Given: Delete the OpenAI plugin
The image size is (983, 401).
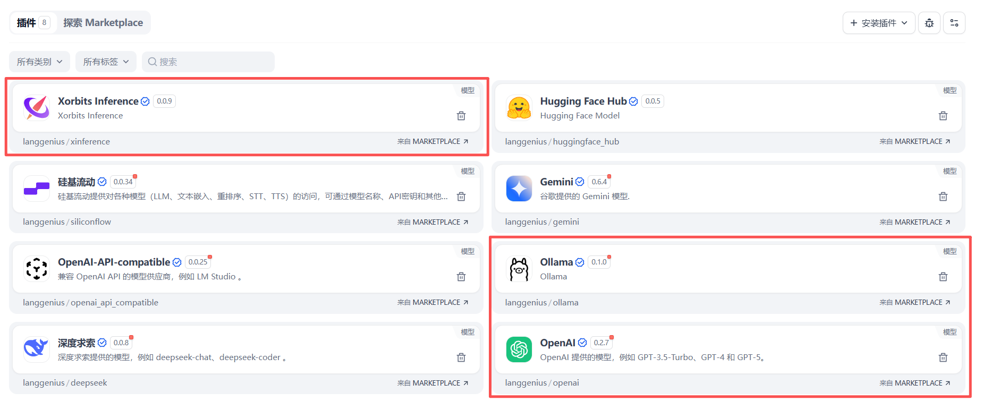Looking at the screenshot, I should (x=943, y=357).
